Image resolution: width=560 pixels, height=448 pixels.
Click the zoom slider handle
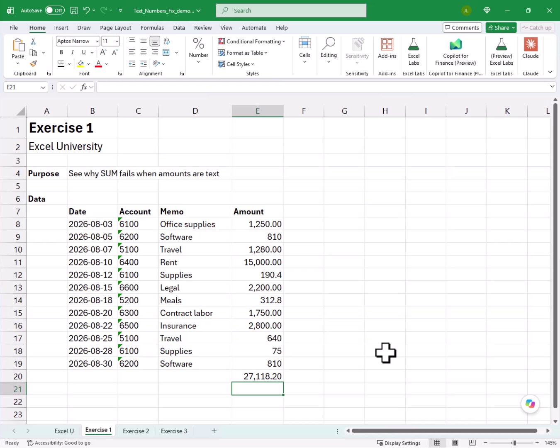[514, 443]
